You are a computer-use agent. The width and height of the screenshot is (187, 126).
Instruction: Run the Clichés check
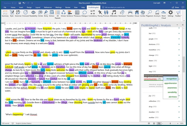[40, 13]
